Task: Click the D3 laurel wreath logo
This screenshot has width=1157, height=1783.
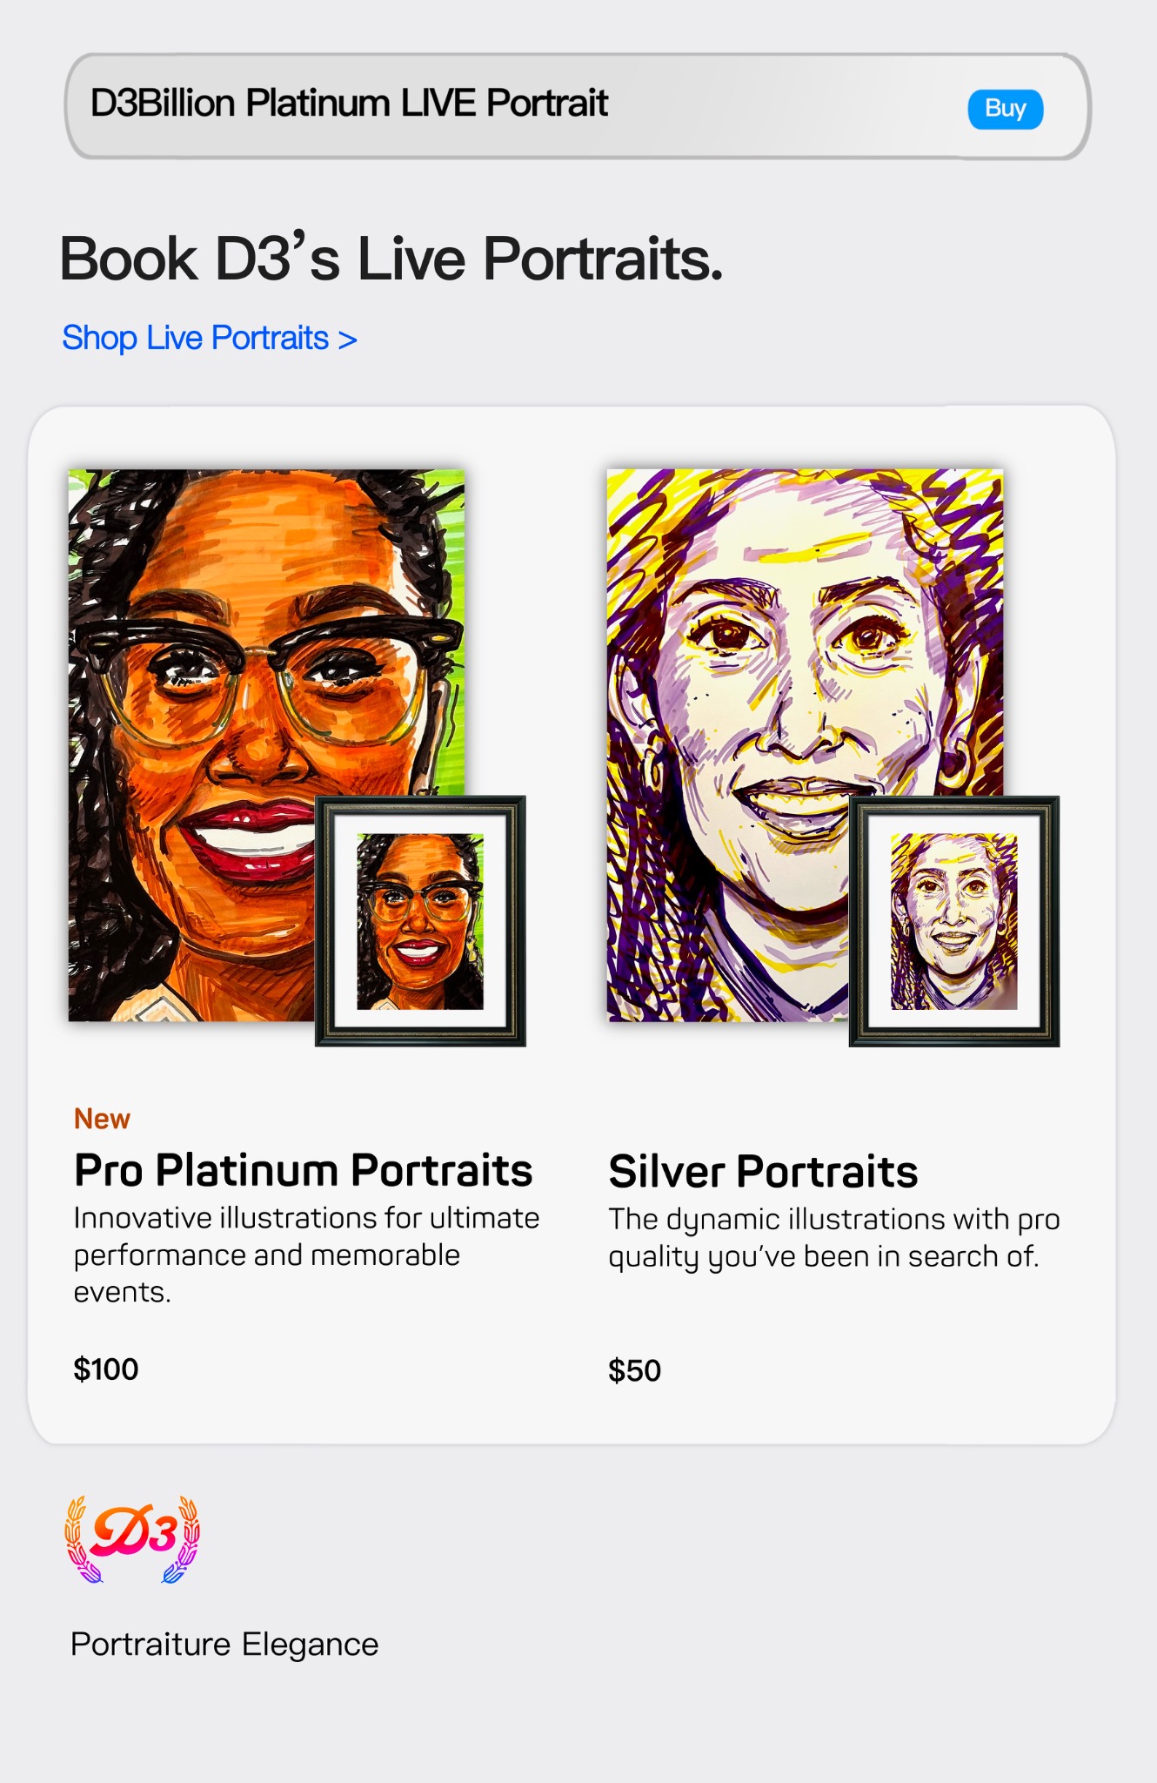Action: (x=132, y=1537)
